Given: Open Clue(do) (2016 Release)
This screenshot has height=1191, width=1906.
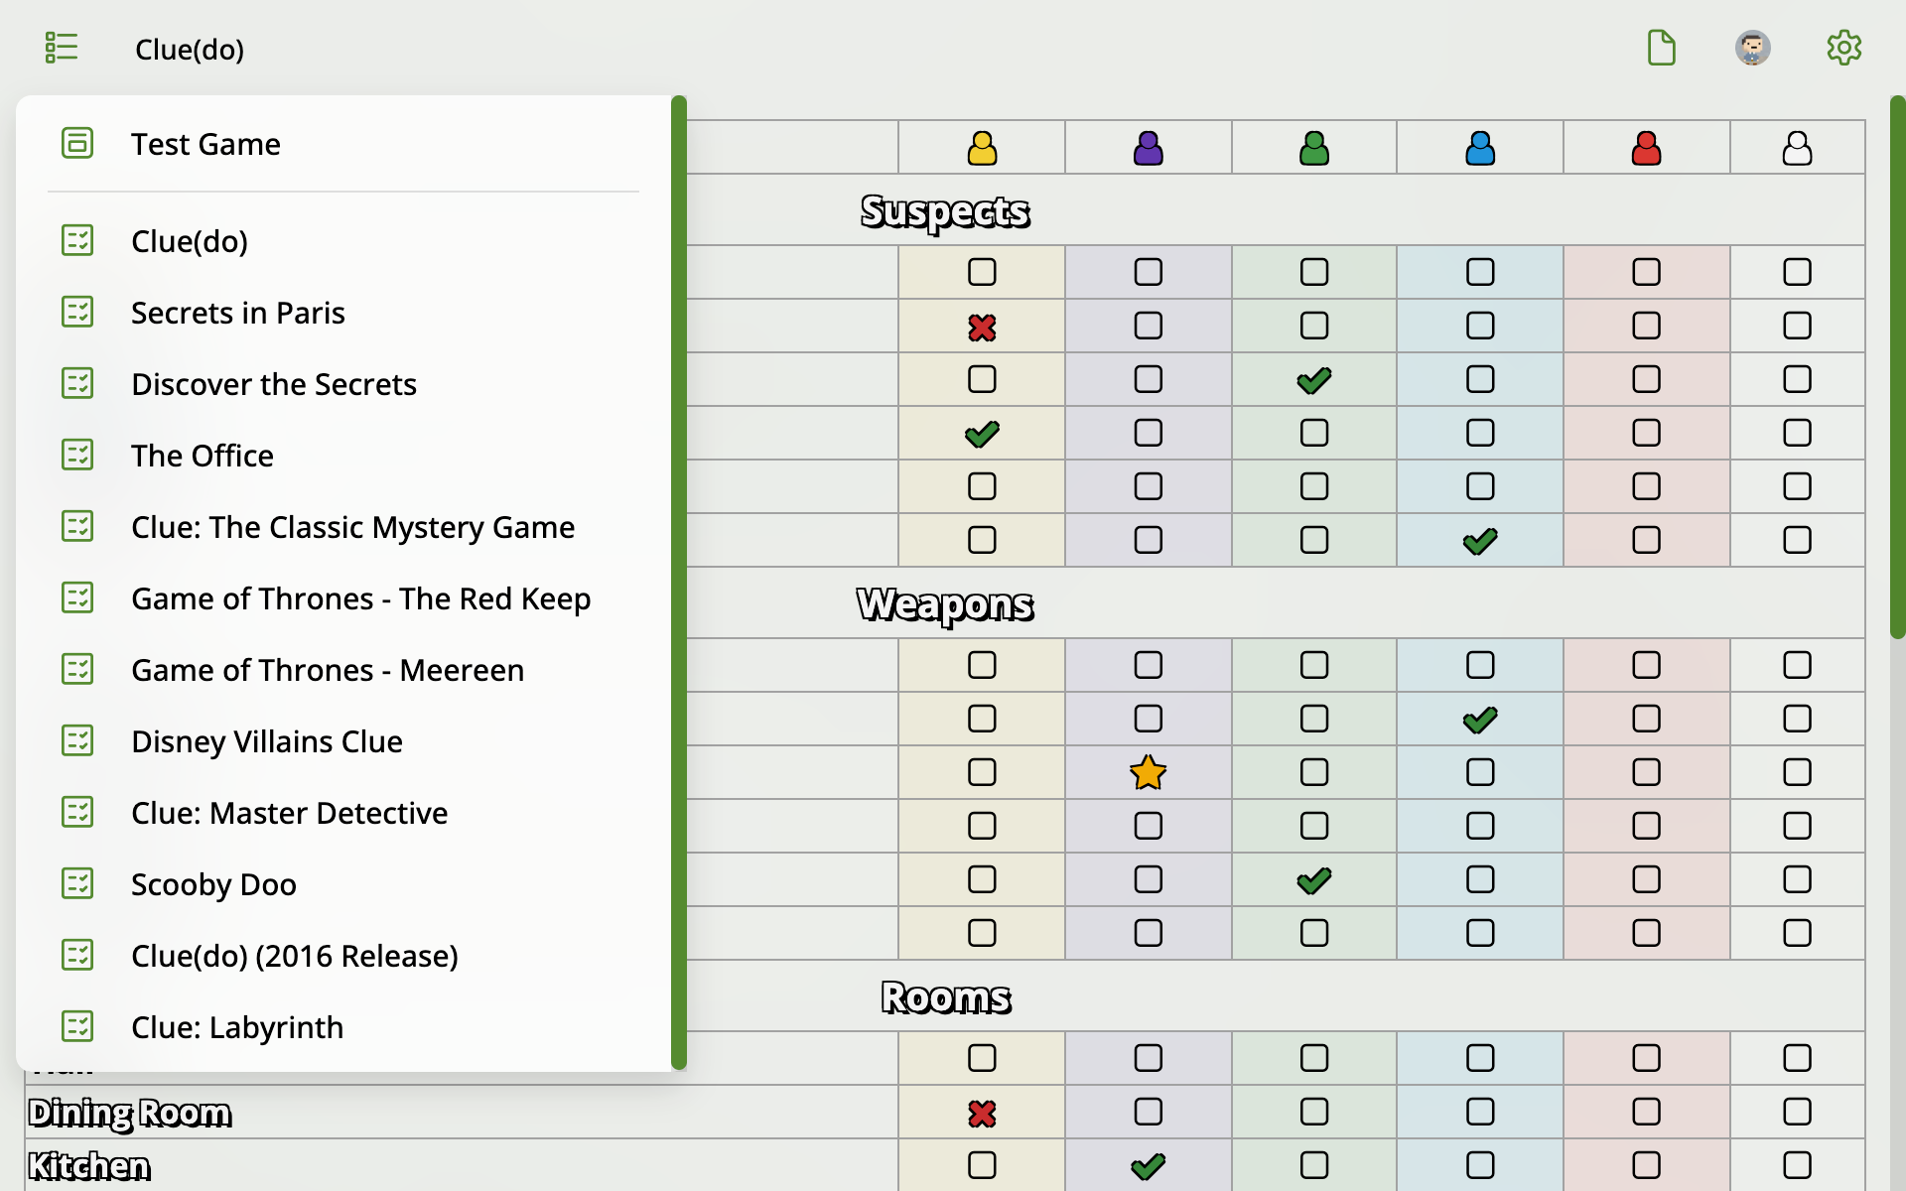Looking at the screenshot, I should pyautogui.click(x=343, y=956).
